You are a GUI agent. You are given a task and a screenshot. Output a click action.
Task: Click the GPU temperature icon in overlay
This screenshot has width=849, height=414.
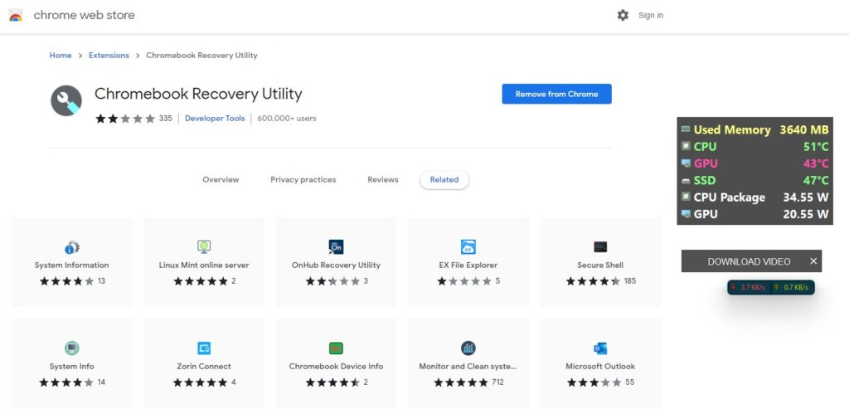[x=686, y=163]
